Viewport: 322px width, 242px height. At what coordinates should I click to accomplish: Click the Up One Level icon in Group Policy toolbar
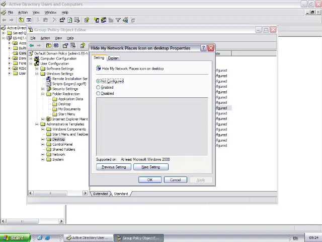coord(48,45)
